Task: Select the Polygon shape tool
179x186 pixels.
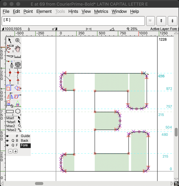Action: (18, 111)
